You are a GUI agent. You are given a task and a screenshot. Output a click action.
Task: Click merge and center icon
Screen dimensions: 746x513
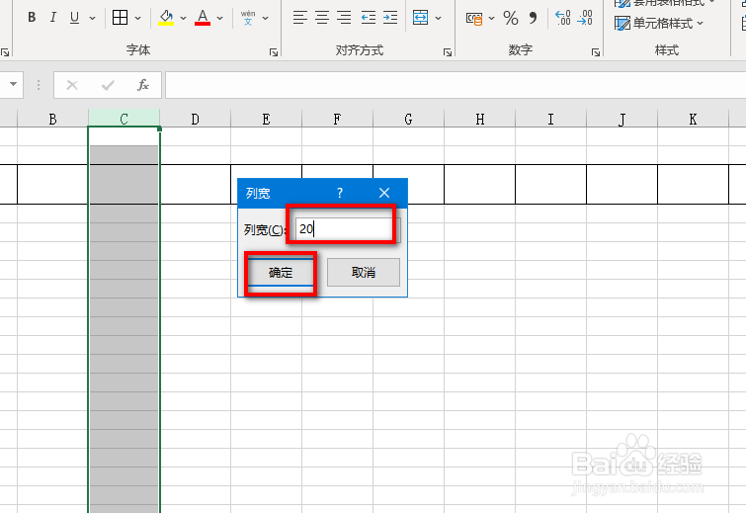point(421,18)
